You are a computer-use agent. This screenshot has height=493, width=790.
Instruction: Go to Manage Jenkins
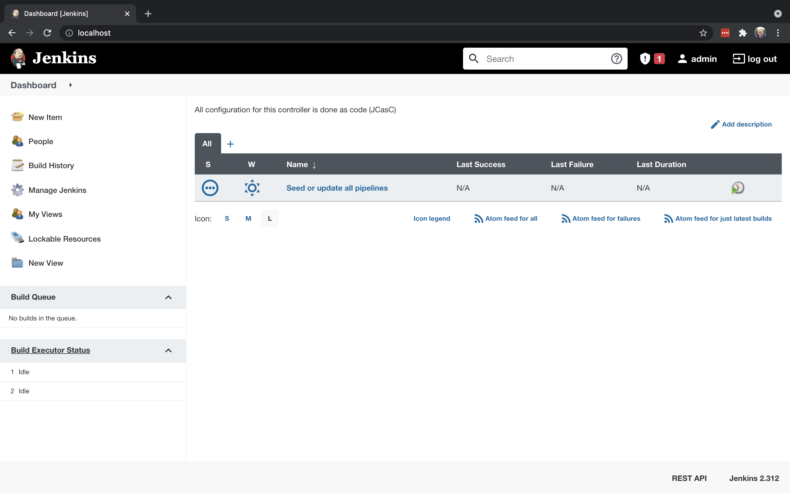click(57, 190)
